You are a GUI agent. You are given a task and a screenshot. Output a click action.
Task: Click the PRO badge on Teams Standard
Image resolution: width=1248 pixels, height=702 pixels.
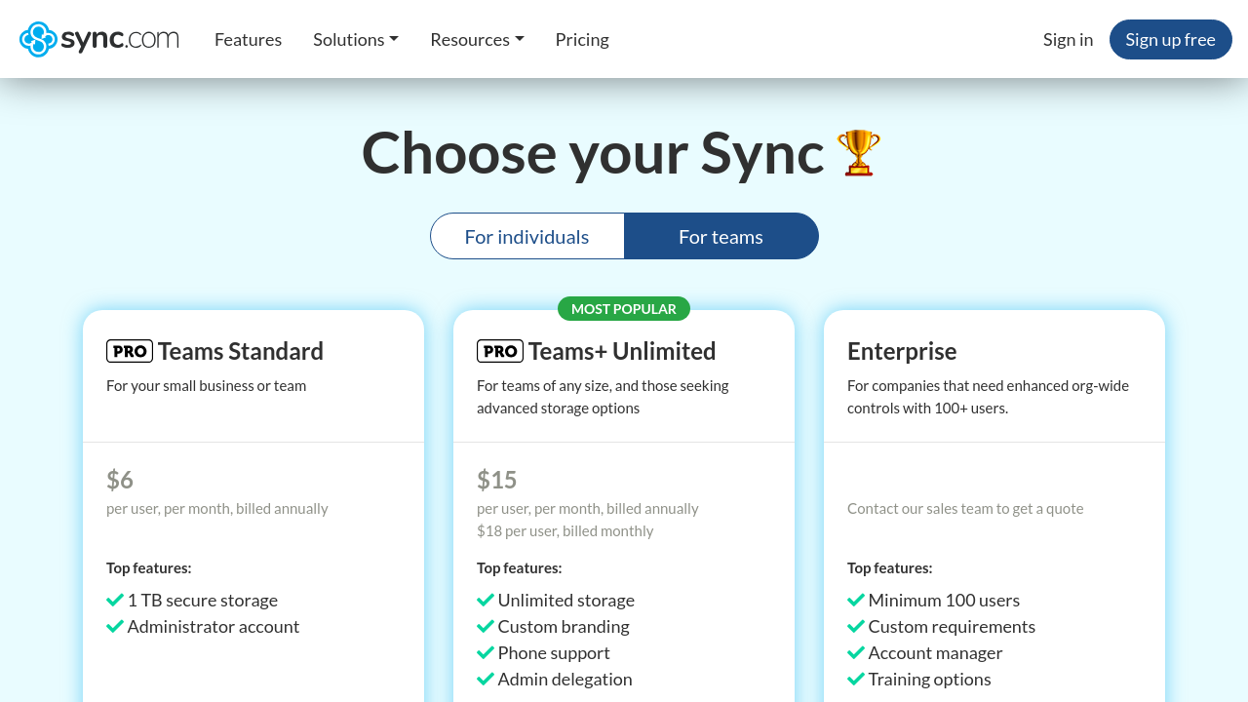(130, 351)
